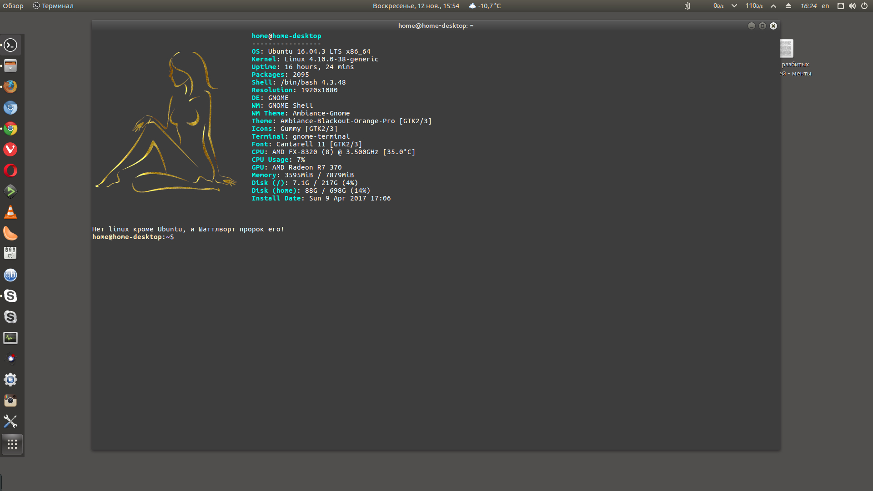873x491 pixels.
Task: Open the Терминал application menu
Action: click(53, 6)
